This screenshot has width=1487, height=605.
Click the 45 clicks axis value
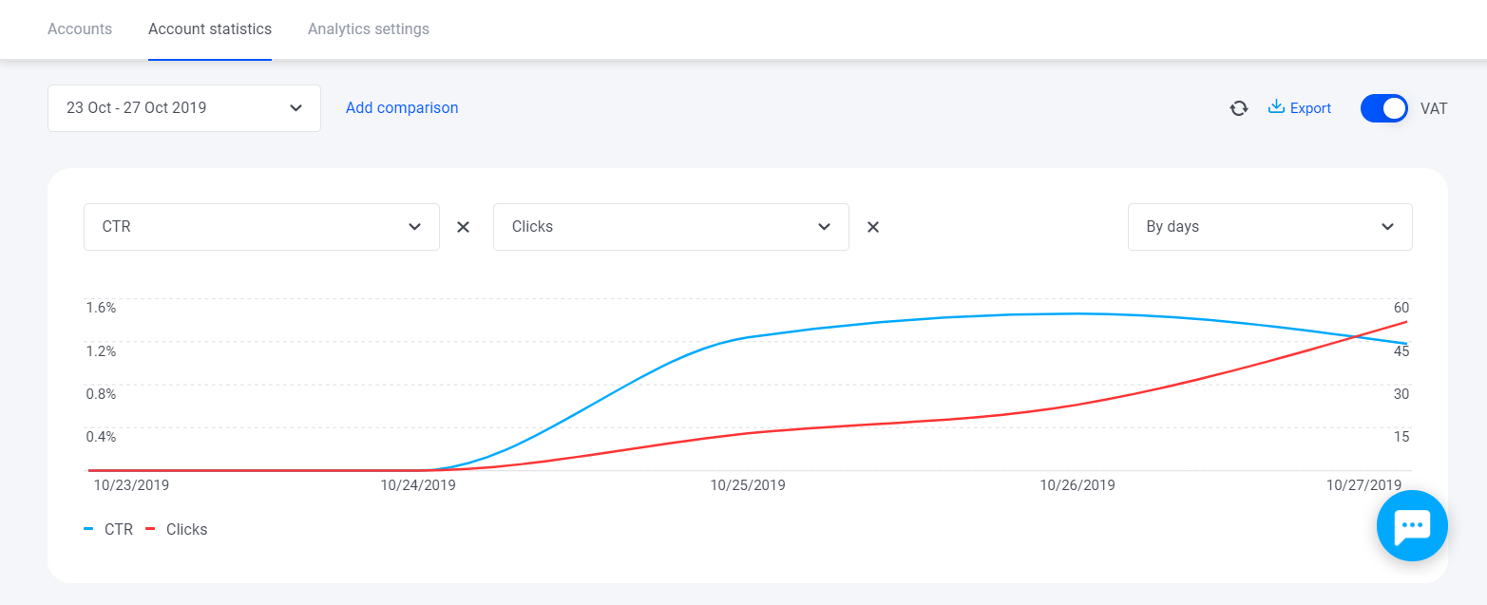coord(1401,351)
